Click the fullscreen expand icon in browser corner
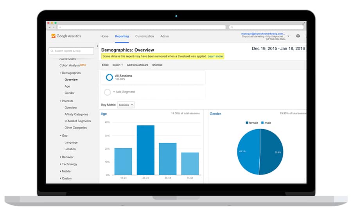 304,23
